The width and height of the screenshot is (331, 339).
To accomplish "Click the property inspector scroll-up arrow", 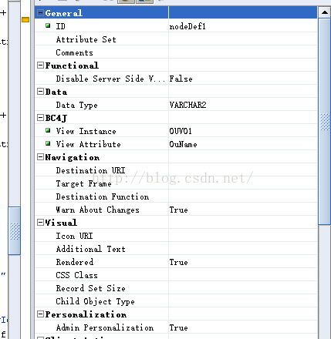I will tap(325, 12).
